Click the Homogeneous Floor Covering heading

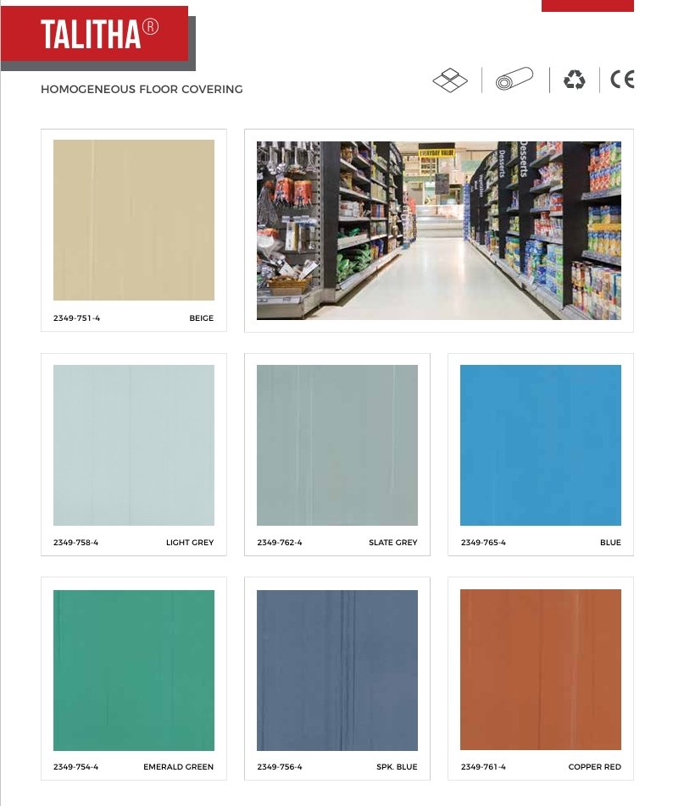click(142, 90)
